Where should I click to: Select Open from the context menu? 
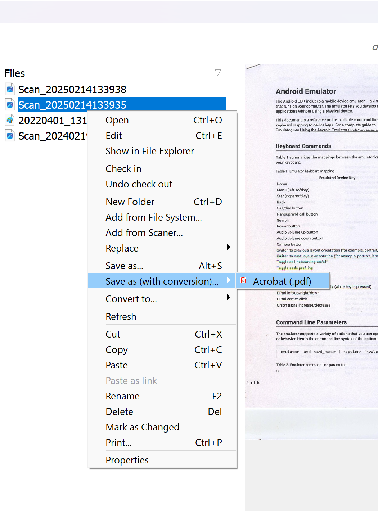pyautogui.click(x=117, y=120)
